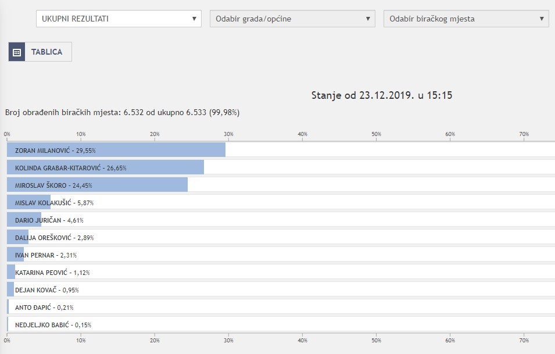Click the arrow of the grada/općine selector

(368, 19)
